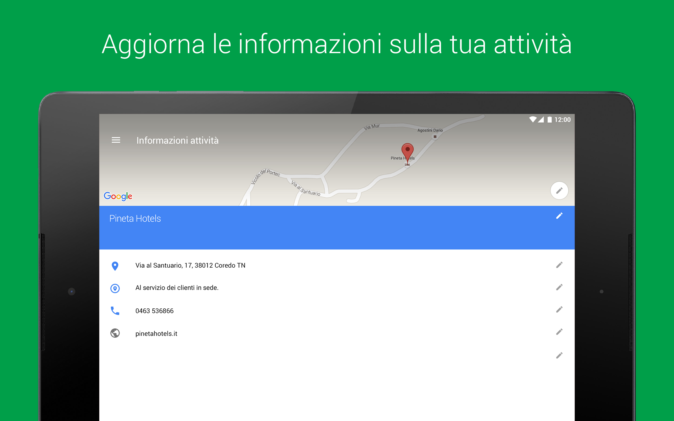Tap the service area target icon
Screen dimensions: 674x421
[x=115, y=288]
